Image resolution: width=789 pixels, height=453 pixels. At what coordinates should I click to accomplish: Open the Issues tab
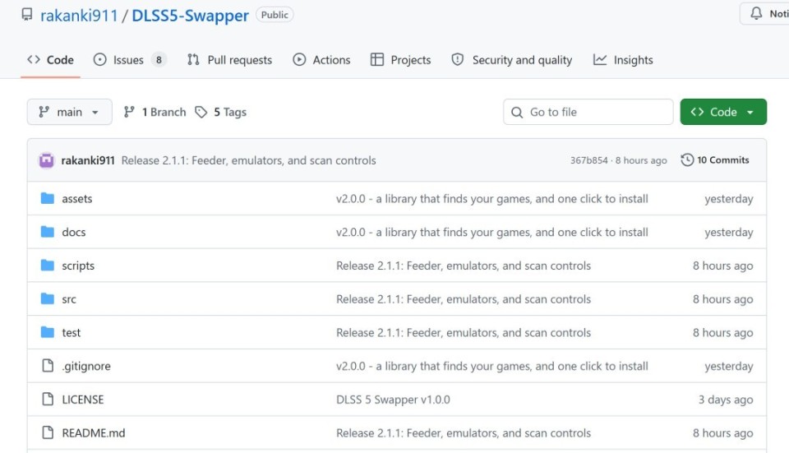(129, 60)
